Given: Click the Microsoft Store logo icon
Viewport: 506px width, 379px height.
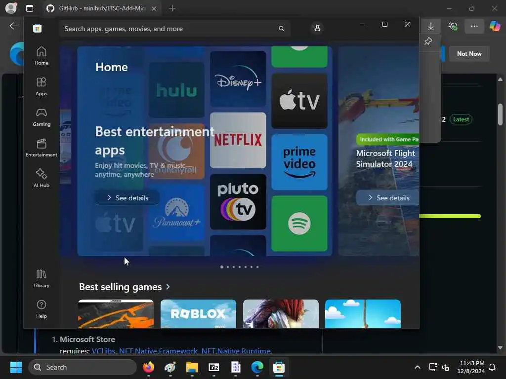Looking at the screenshot, I should point(37,28).
